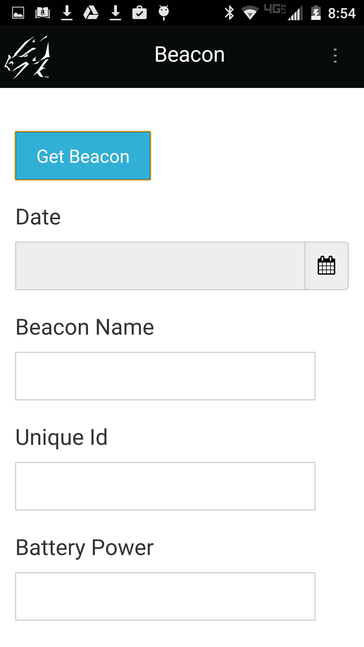Tap the Android debug notification icon
Image resolution: width=364 pixels, height=647 pixels.
click(164, 13)
